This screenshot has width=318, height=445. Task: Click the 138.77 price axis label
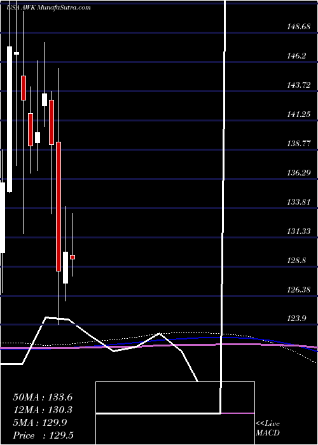pyautogui.click(x=298, y=144)
